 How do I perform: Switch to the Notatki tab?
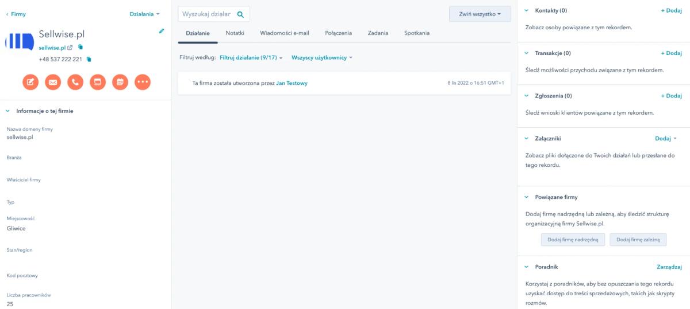point(235,33)
